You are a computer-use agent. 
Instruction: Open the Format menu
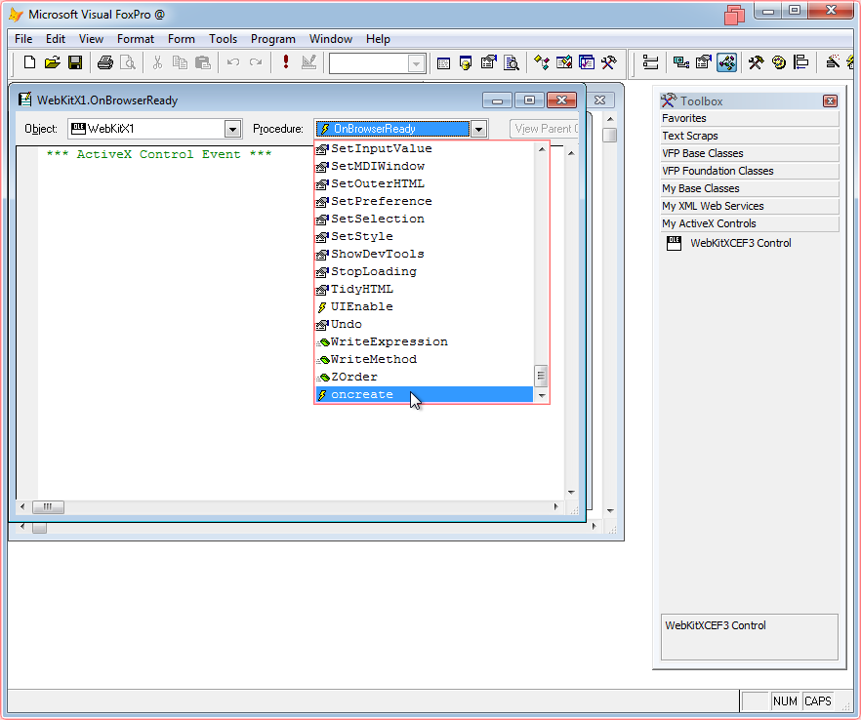pyautogui.click(x=136, y=39)
